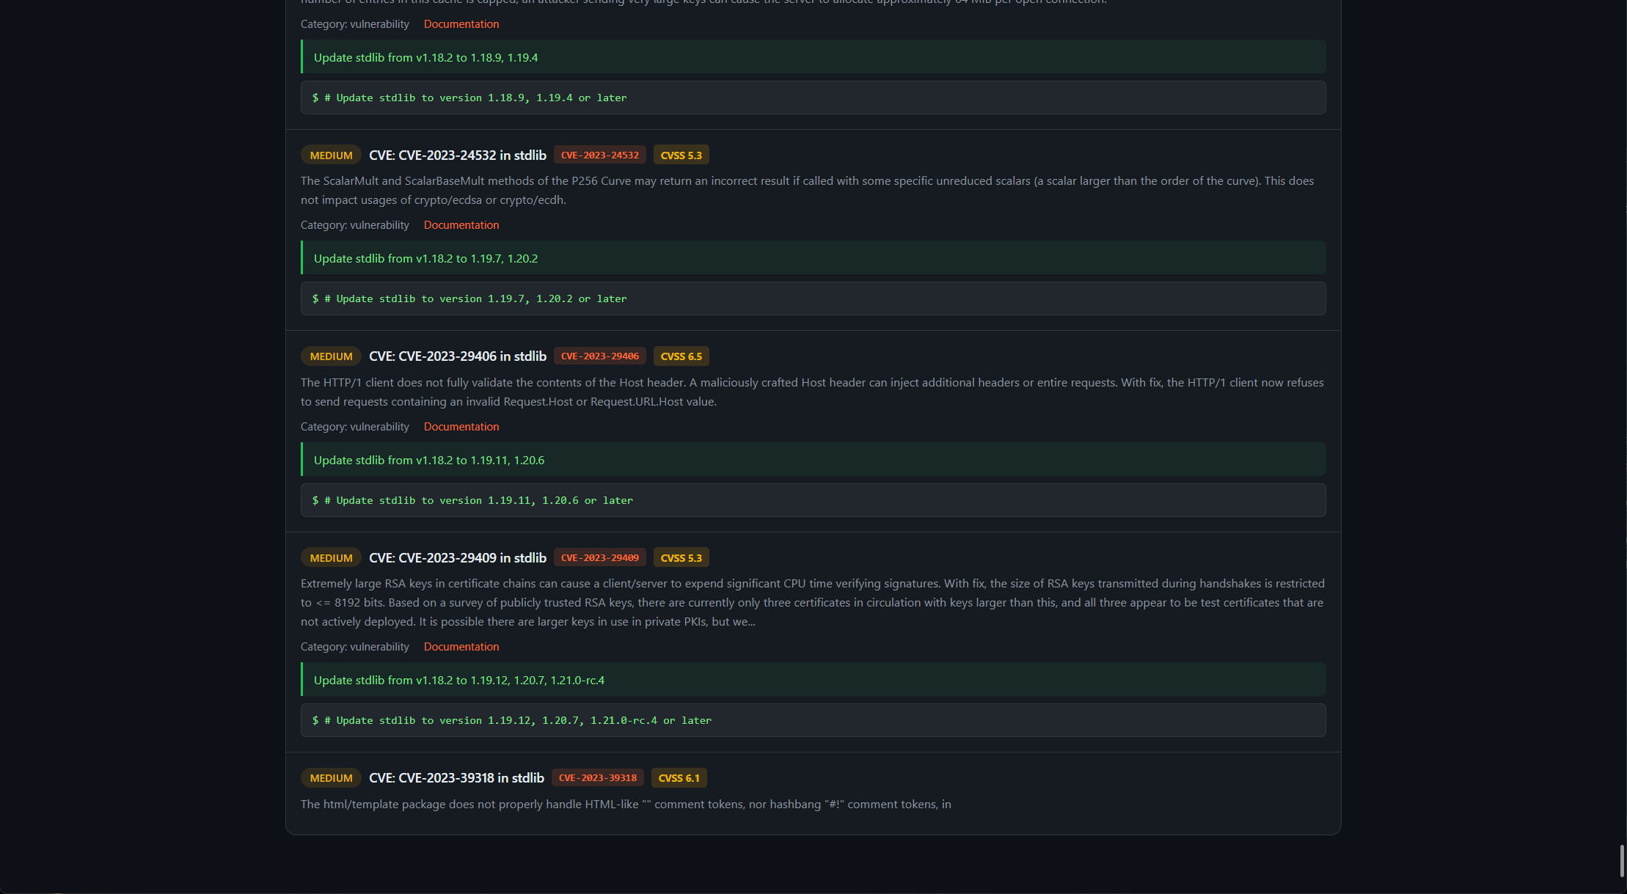Viewport: 1627px width, 894px height.
Task: Select the CVSS 6.1 score badge
Action: pyautogui.click(x=679, y=777)
